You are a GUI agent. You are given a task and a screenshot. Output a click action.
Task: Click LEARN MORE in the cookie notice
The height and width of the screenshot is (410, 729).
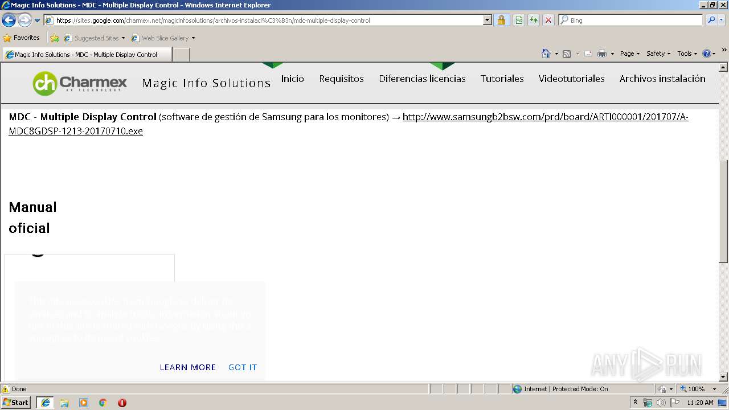click(x=188, y=367)
